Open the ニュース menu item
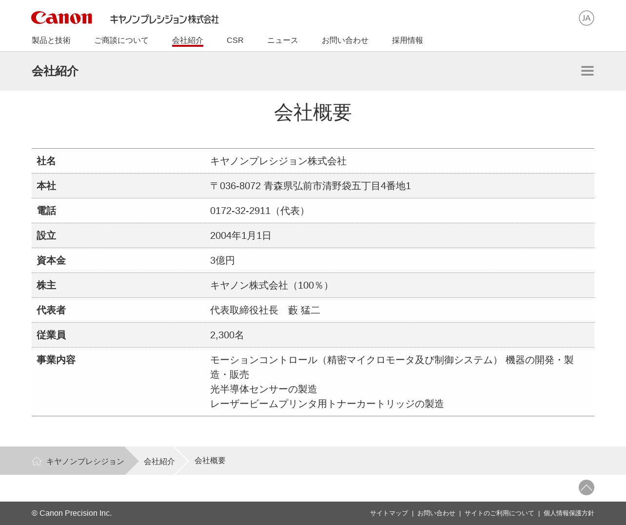 click(283, 40)
